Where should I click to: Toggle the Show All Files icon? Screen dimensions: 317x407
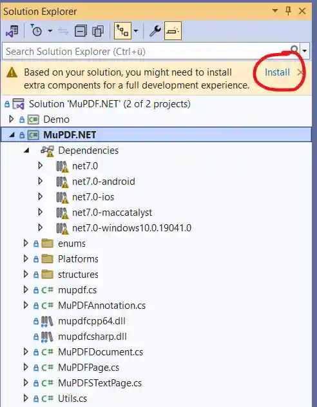(98, 32)
